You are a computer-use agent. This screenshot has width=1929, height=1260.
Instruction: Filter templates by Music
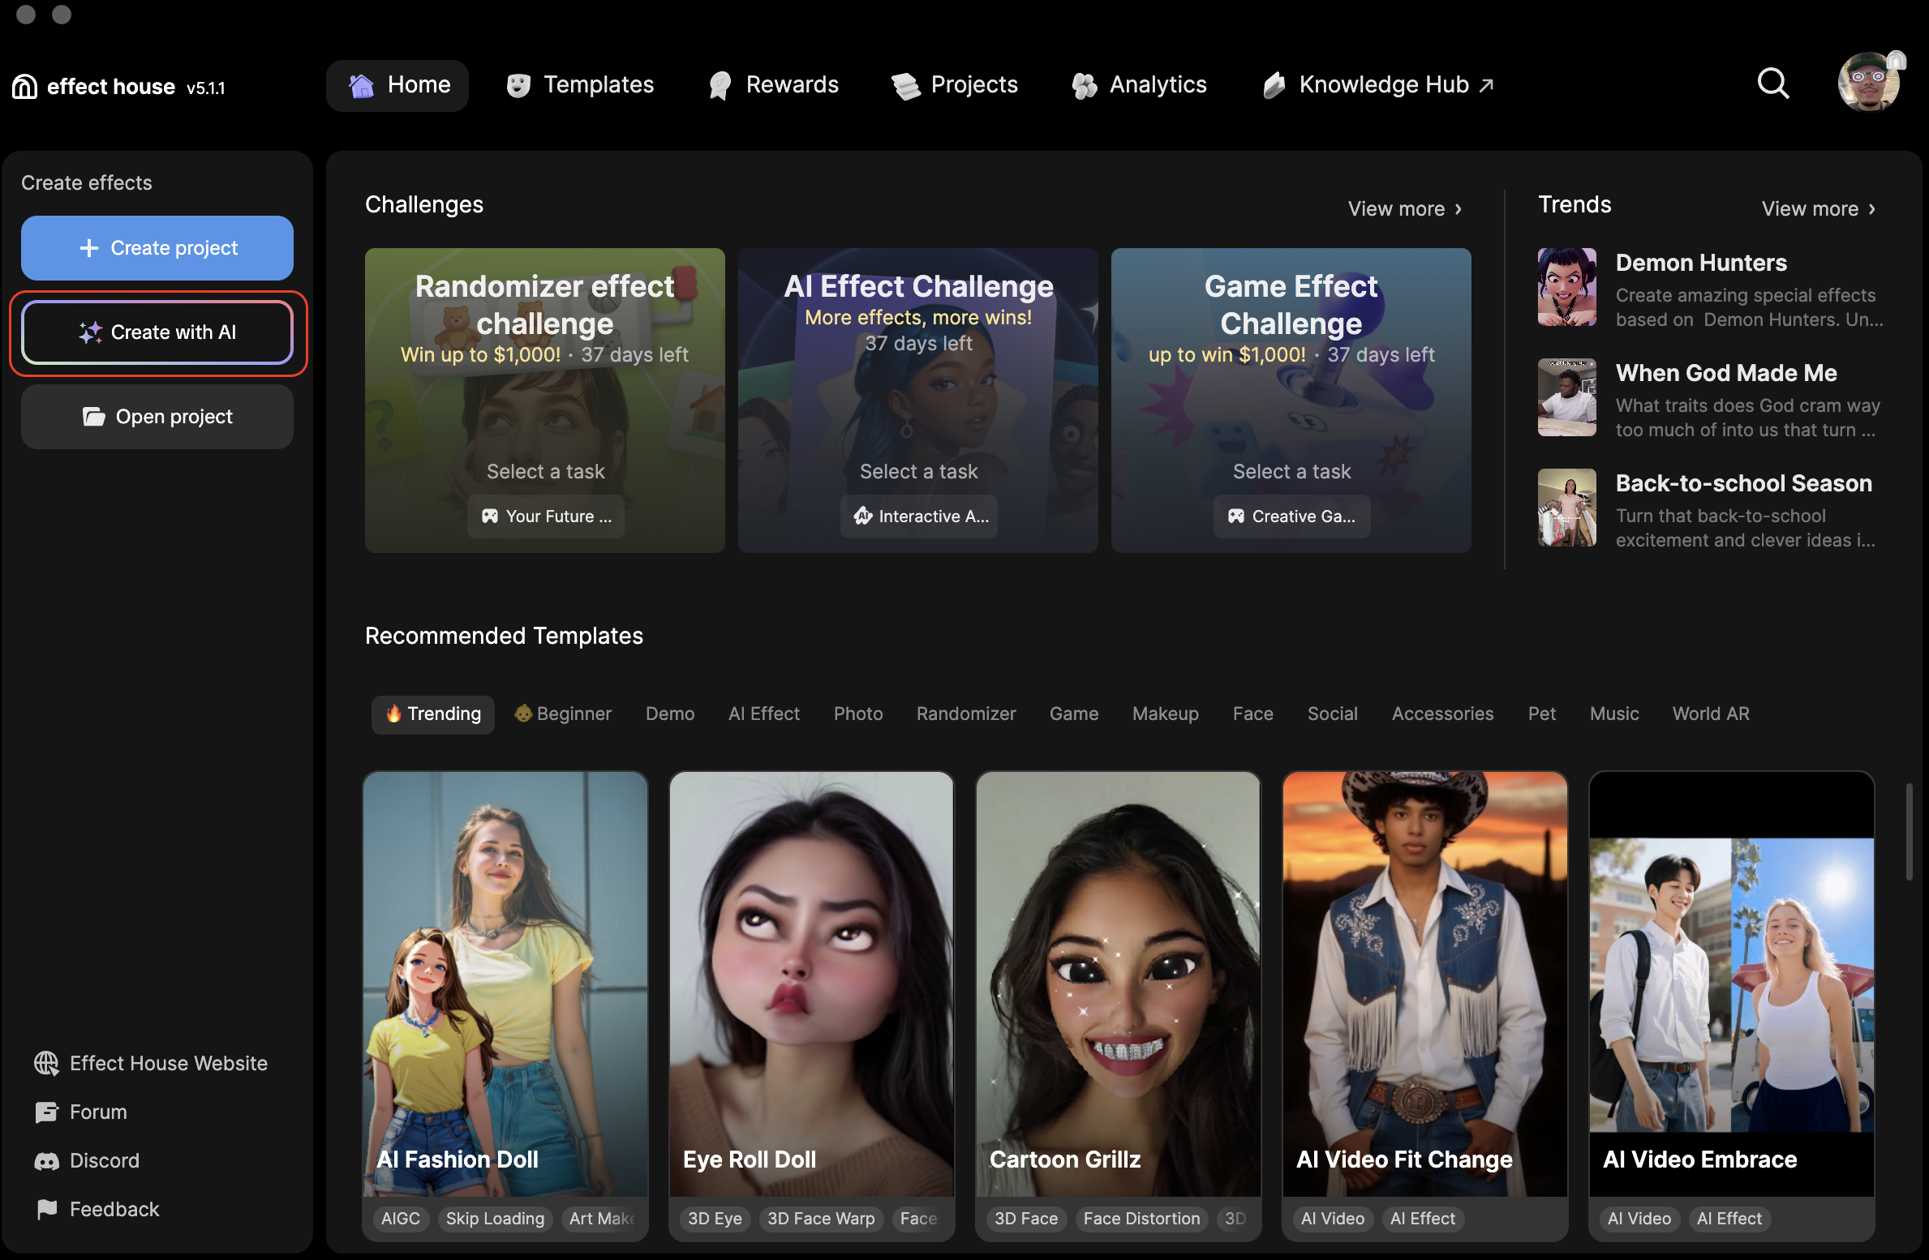1614,714
